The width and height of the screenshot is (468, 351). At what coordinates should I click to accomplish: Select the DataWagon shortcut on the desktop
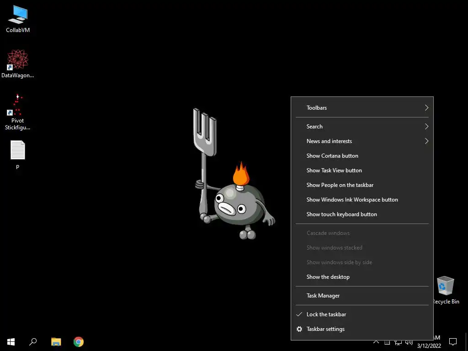[x=18, y=64]
